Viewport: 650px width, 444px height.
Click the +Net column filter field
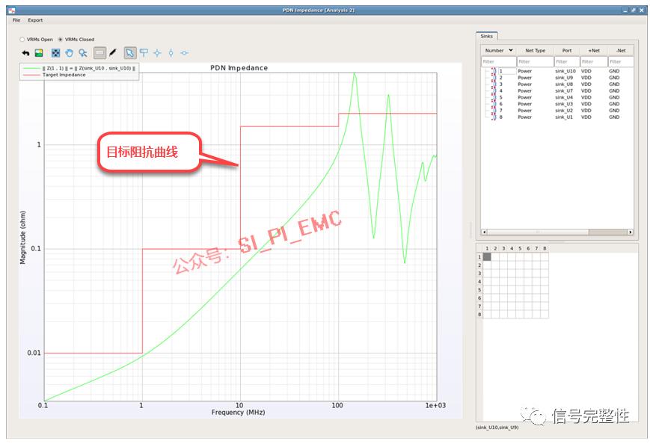pos(594,62)
